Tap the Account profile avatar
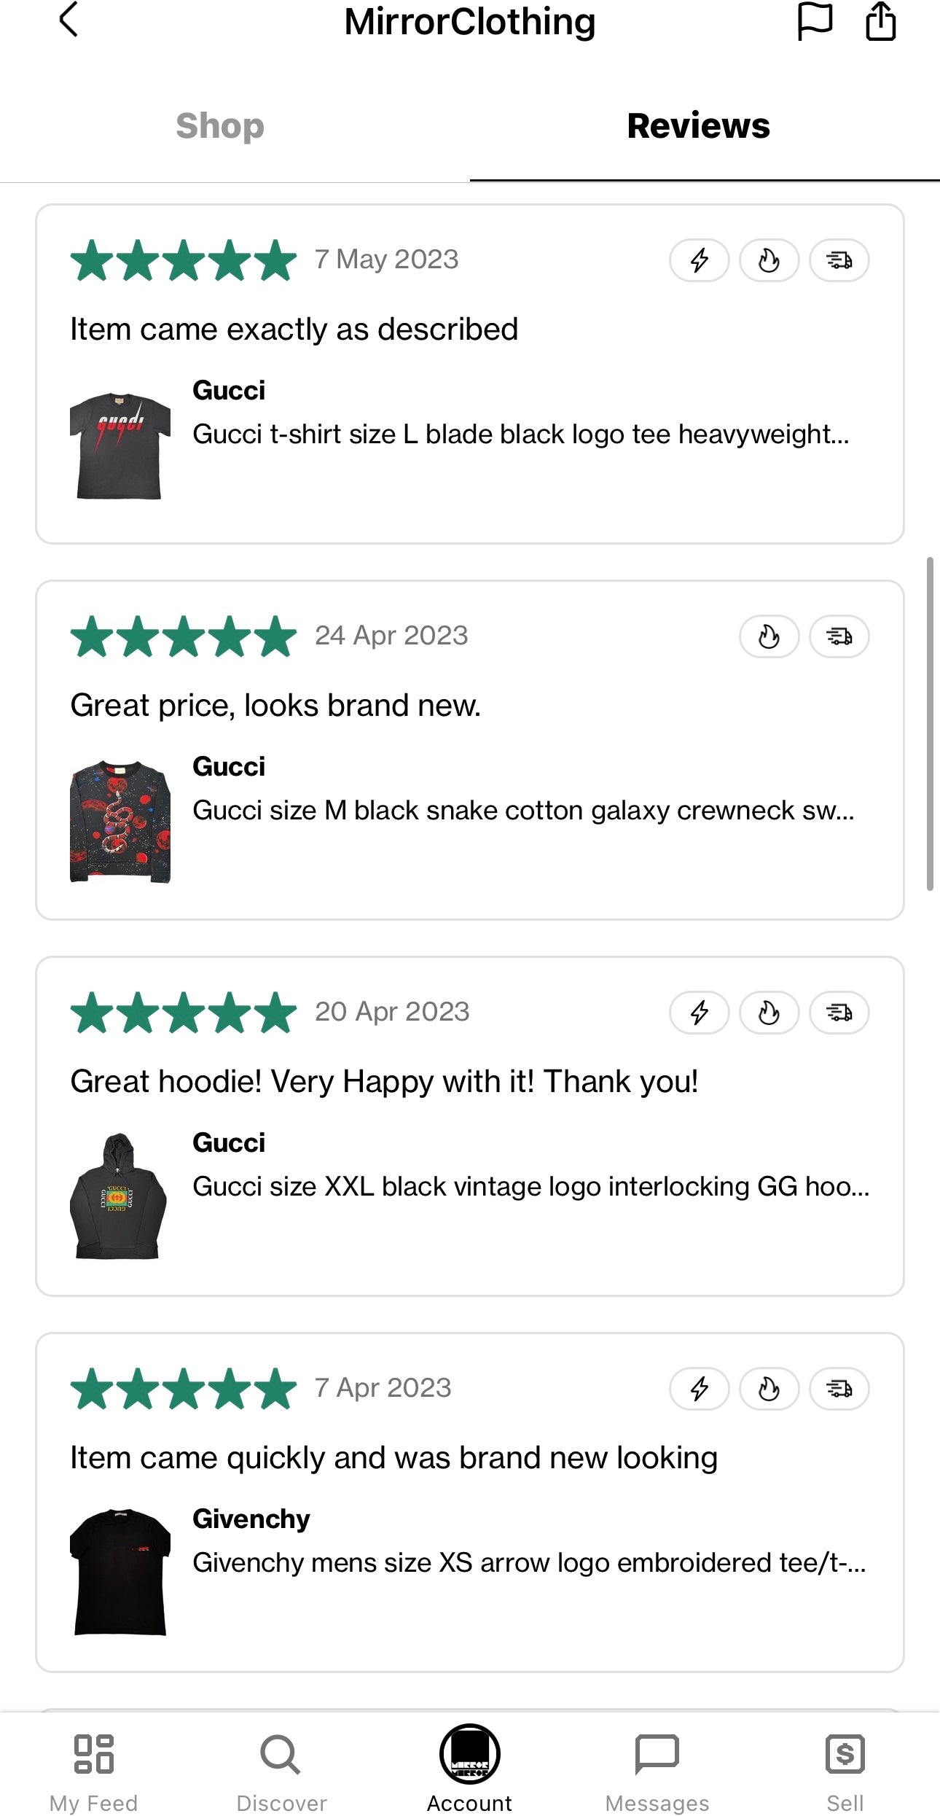940x1816 pixels. pos(470,1754)
